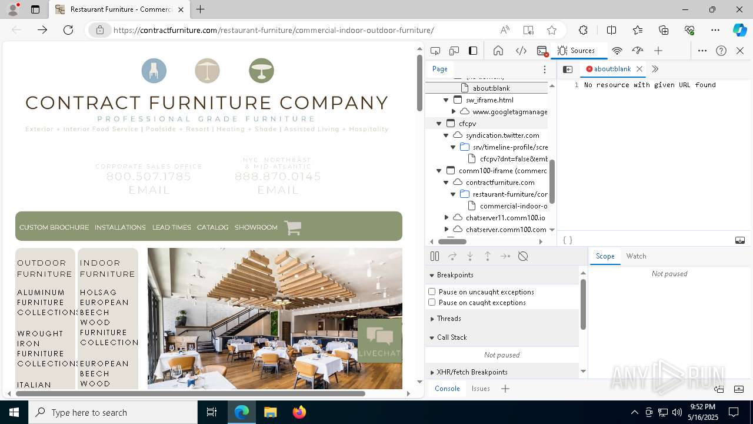The image size is (753, 424).
Task: Add more tools with the plus icon
Action: [658, 51]
